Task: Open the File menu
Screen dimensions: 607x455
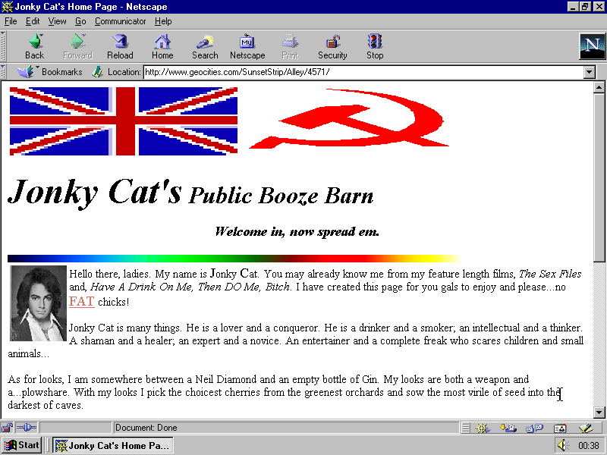Action: click(11, 21)
